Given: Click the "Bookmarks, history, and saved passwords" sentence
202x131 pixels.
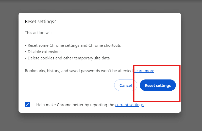Looking at the screenshot, I should coord(79,71).
